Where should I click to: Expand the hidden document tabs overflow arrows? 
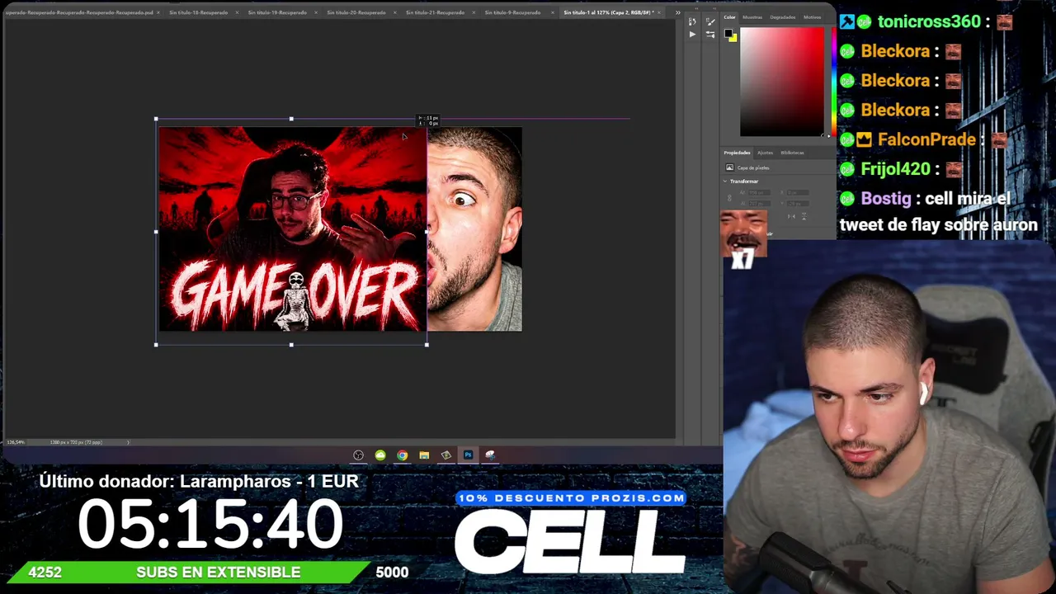678,12
